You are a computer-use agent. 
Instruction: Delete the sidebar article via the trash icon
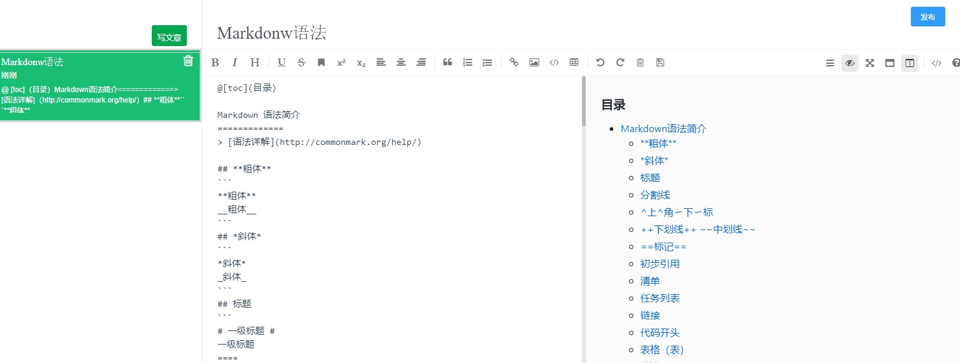(189, 61)
